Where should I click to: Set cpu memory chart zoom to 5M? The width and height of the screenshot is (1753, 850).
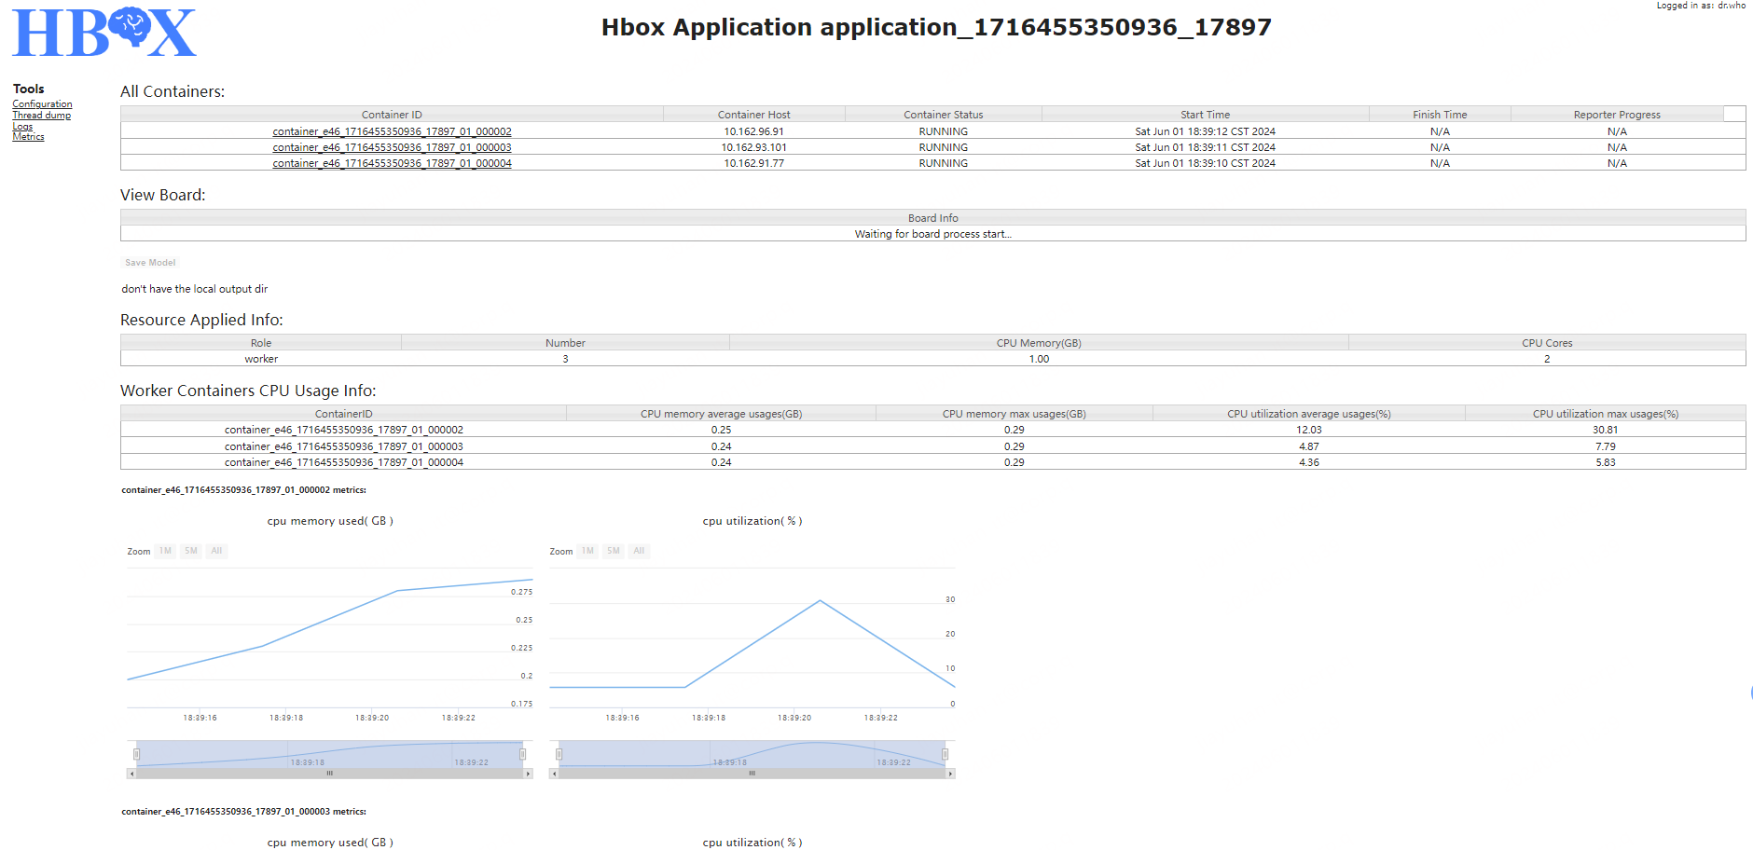(190, 551)
